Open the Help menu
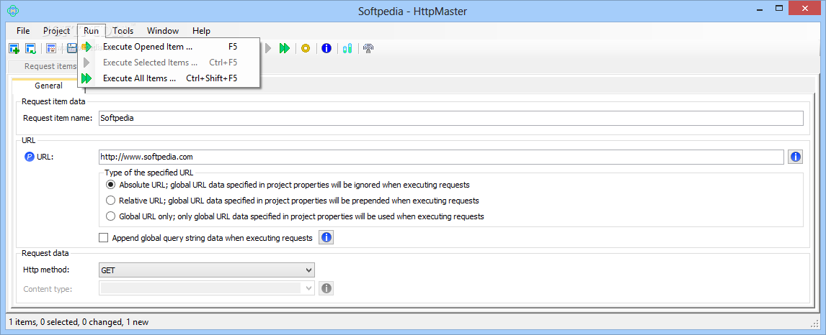The image size is (826, 335). coord(201,30)
